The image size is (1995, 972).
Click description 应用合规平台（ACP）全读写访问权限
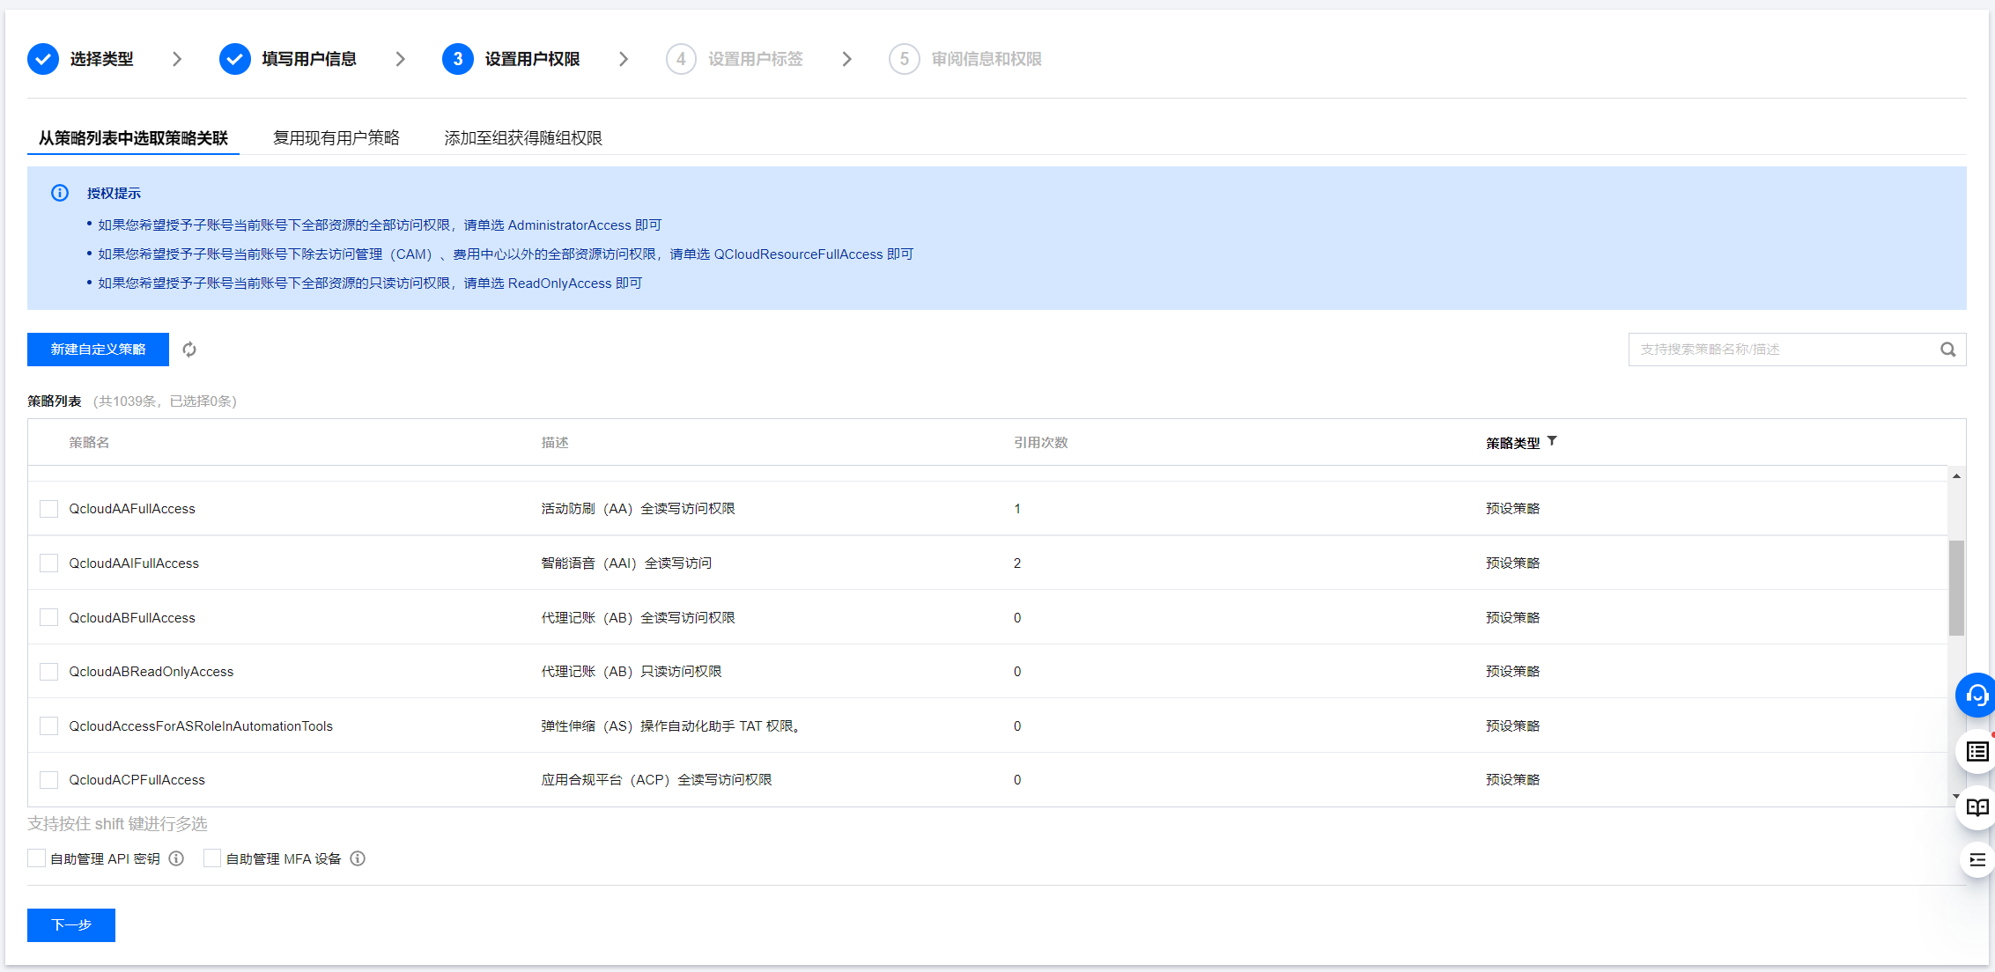656,780
